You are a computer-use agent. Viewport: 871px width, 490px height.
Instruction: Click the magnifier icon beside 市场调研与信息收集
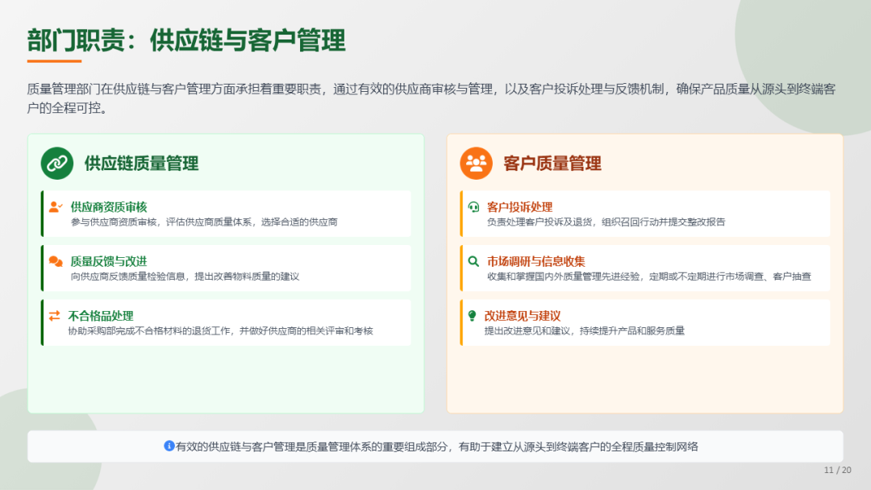[473, 261]
